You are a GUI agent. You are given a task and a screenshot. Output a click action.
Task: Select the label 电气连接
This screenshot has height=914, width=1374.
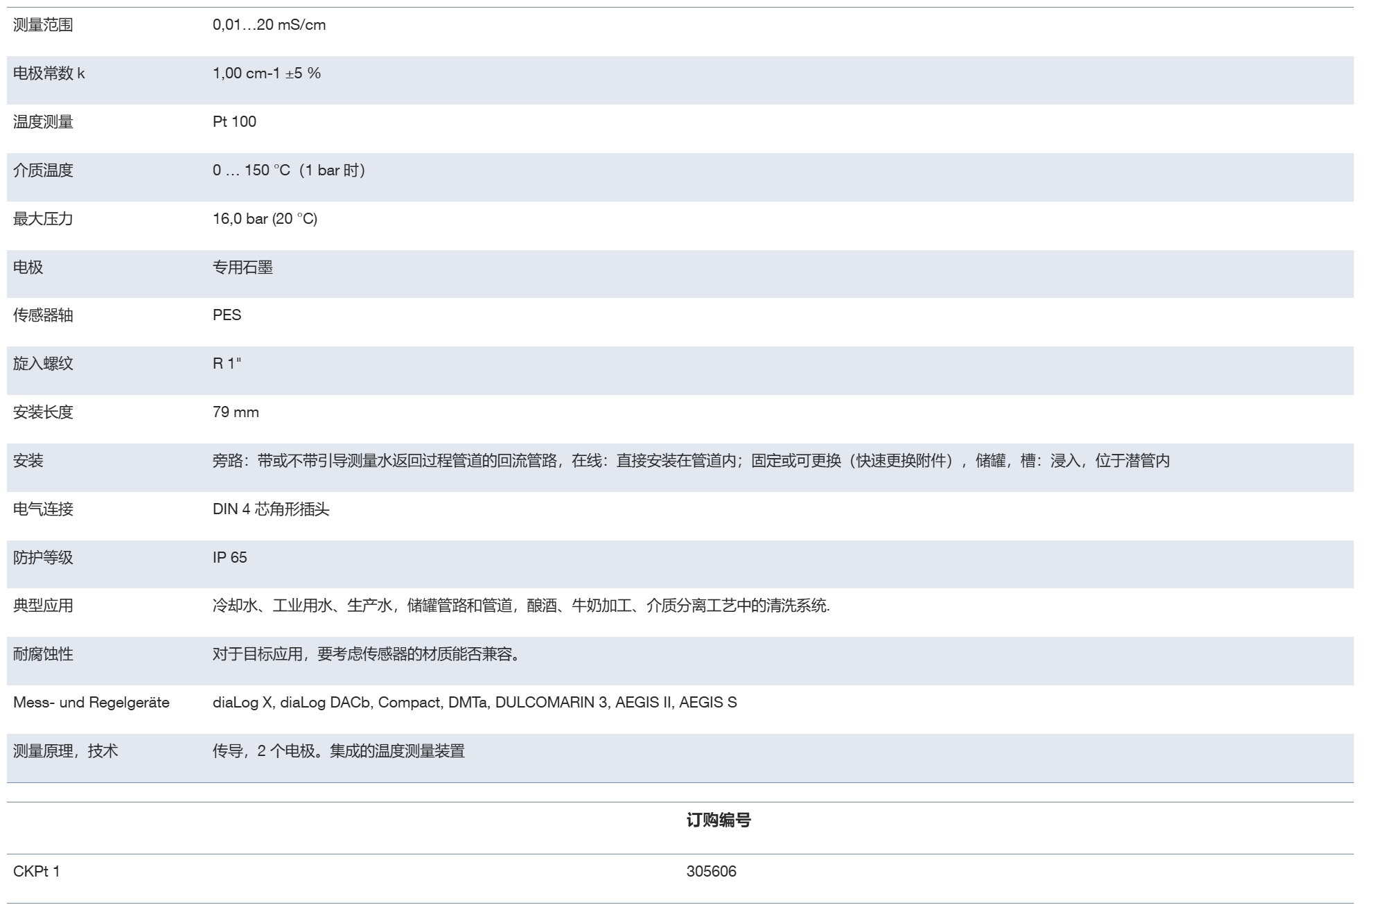coord(43,509)
